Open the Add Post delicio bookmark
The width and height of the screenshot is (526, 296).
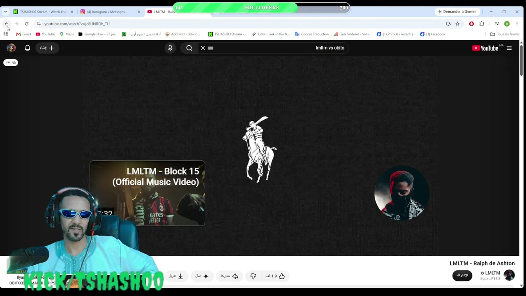(182, 34)
